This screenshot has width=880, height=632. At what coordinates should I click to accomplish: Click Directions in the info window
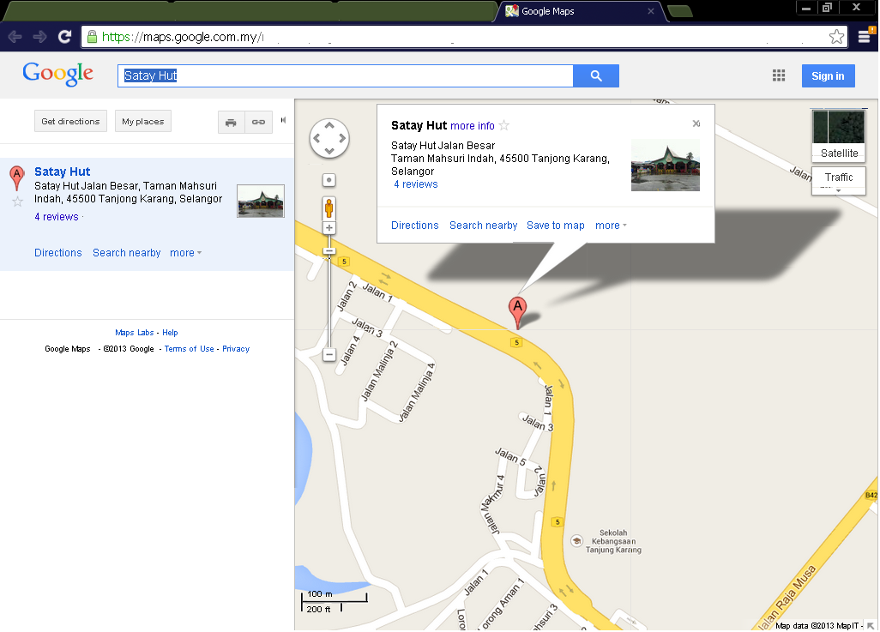[415, 226]
